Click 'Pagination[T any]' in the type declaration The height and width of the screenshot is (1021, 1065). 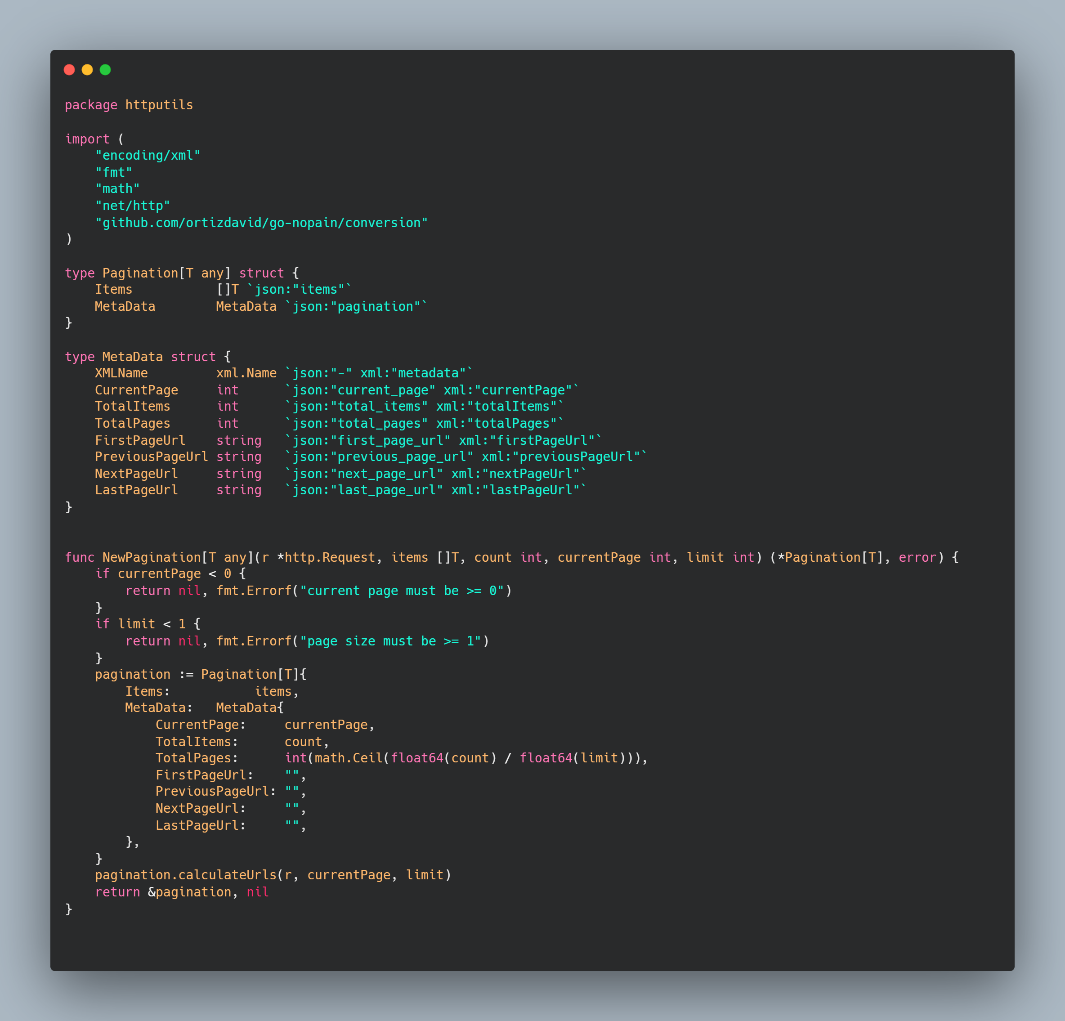point(166,273)
